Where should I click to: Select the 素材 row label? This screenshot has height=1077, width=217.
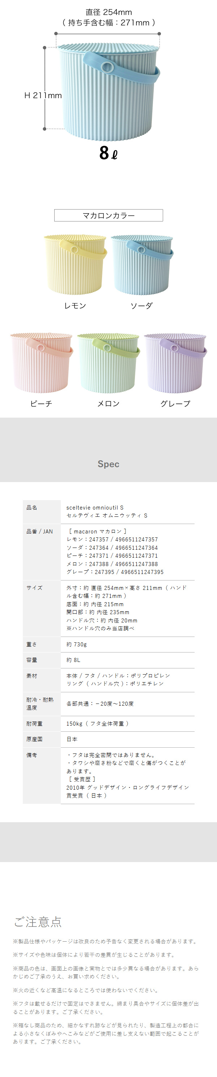[x=32, y=676]
